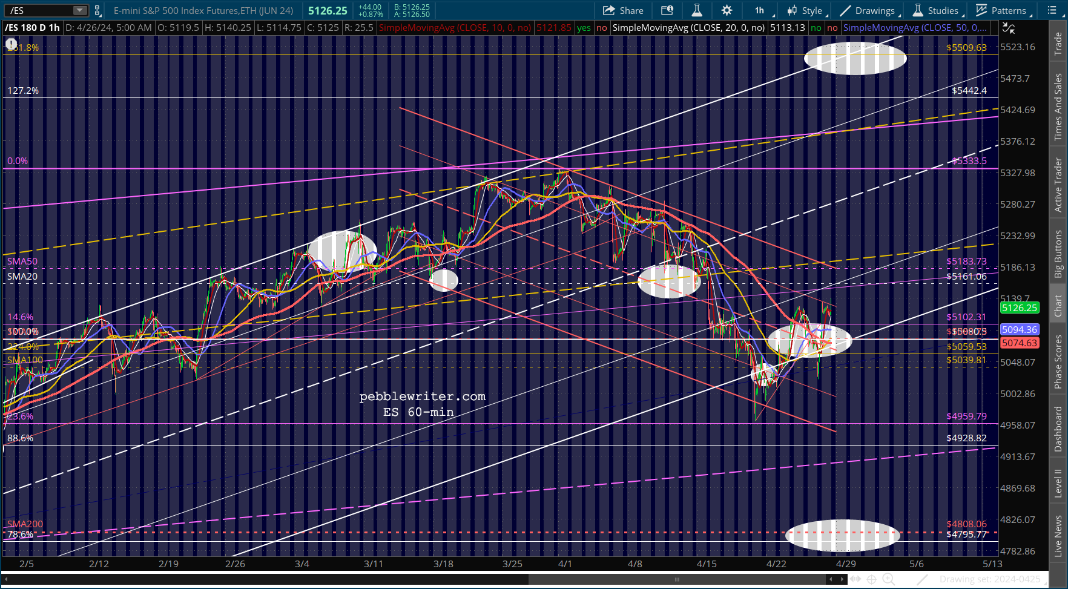Screen dimensions: 1068x589
Task: Click the 4/22 date on time axis
Action: pos(776,564)
